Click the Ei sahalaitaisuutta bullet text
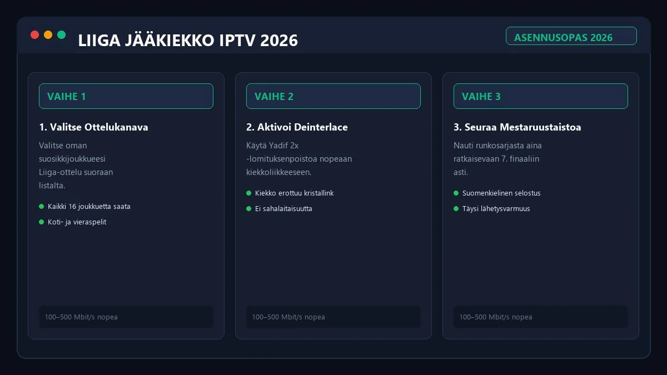Image resolution: width=667 pixels, height=375 pixels. [x=283, y=209]
